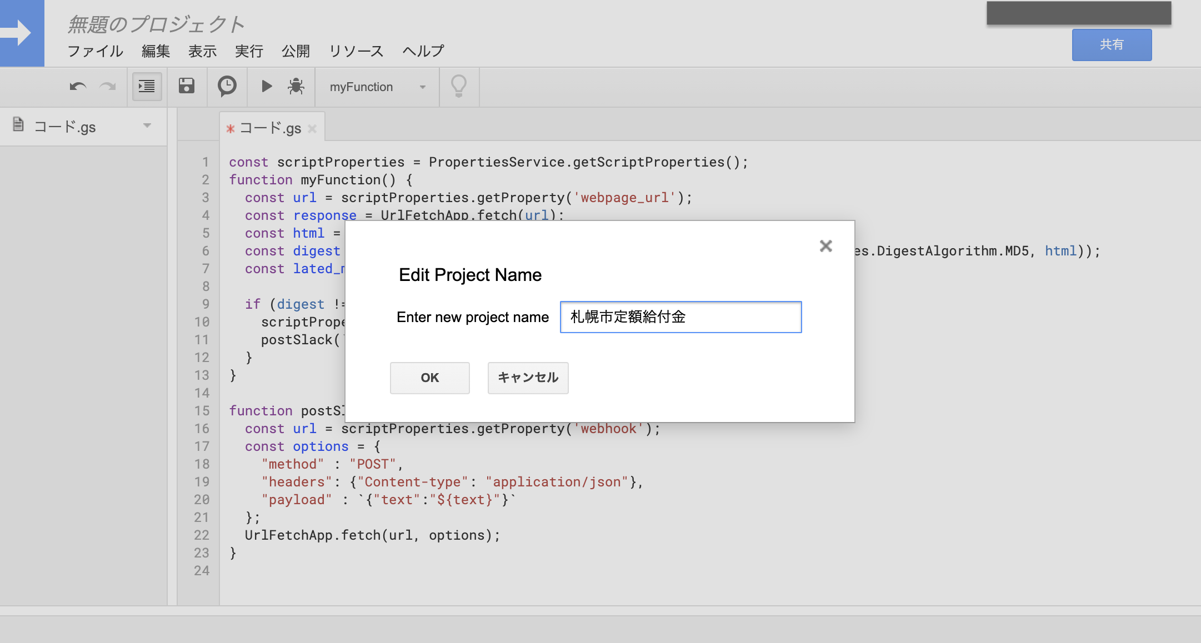Run the selected function play icon
Viewport: 1201px width, 643px height.
pos(267,86)
